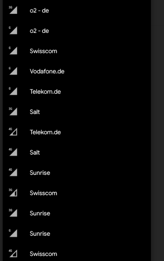The image size is (164, 261).
Task: Click the weak 4G signal icon beside Swisscom
Action: (13, 254)
